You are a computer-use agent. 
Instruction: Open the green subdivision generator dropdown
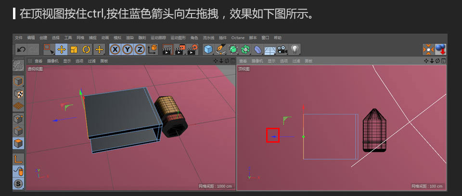pyautogui.click(x=233, y=49)
